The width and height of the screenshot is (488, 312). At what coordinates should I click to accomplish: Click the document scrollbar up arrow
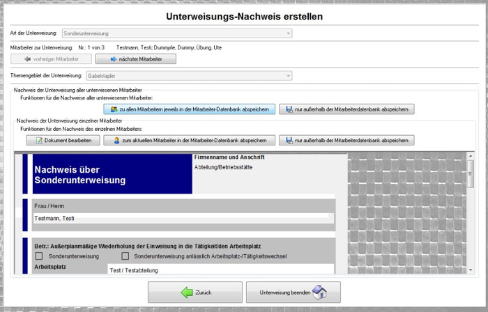pyautogui.click(x=471, y=156)
